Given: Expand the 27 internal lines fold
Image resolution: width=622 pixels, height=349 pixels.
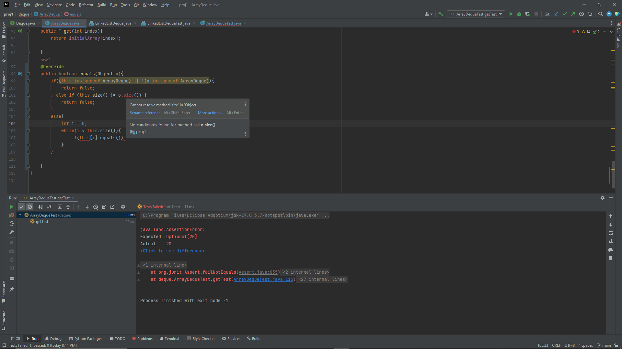Looking at the screenshot, I should click(323, 279).
